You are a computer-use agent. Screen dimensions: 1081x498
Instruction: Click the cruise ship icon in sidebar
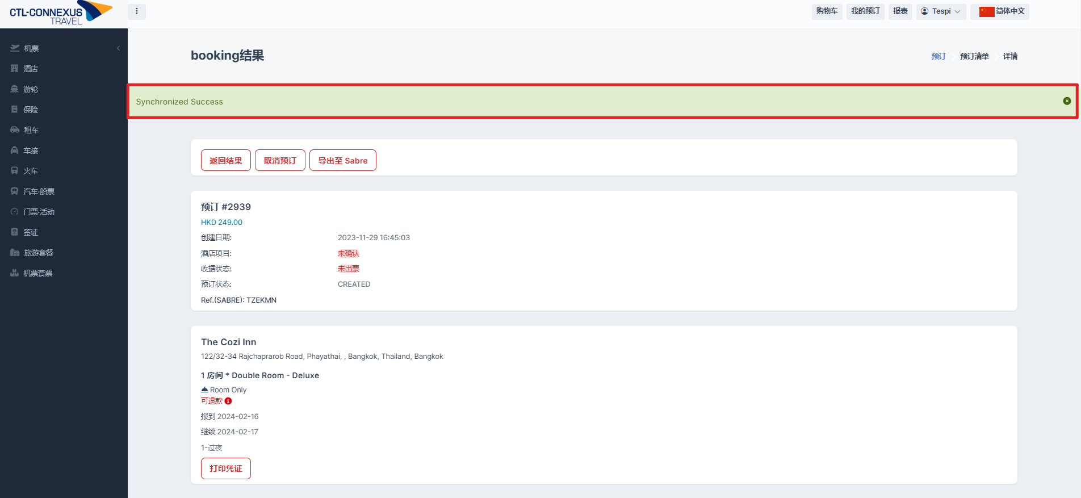coord(15,89)
